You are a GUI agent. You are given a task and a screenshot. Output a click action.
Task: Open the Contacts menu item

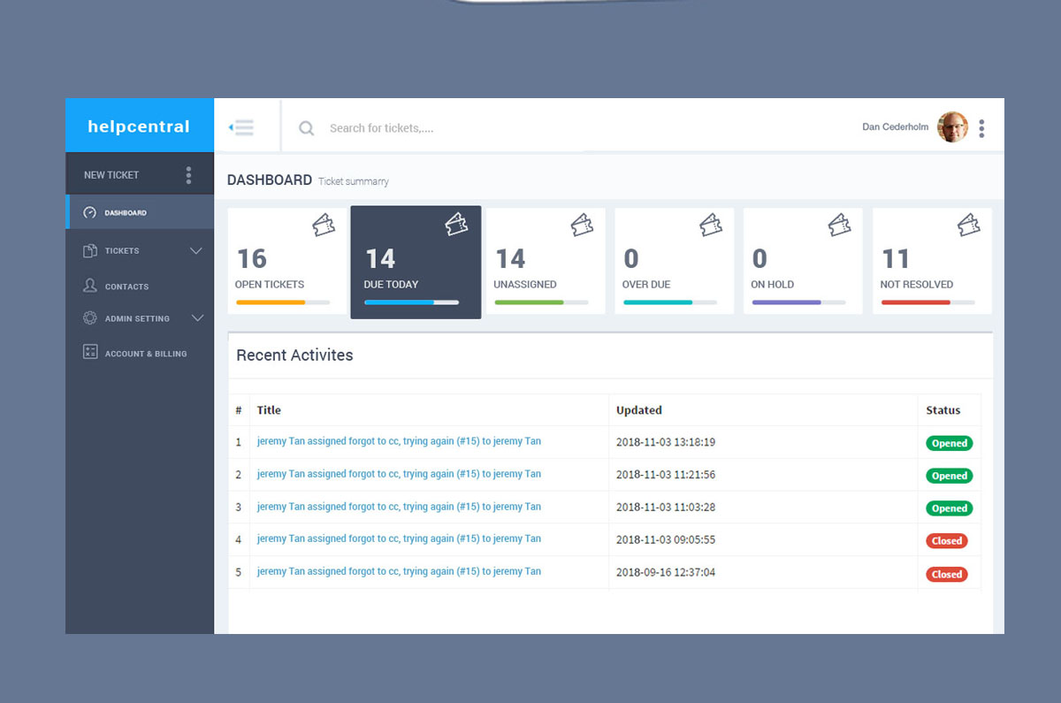coord(126,287)
